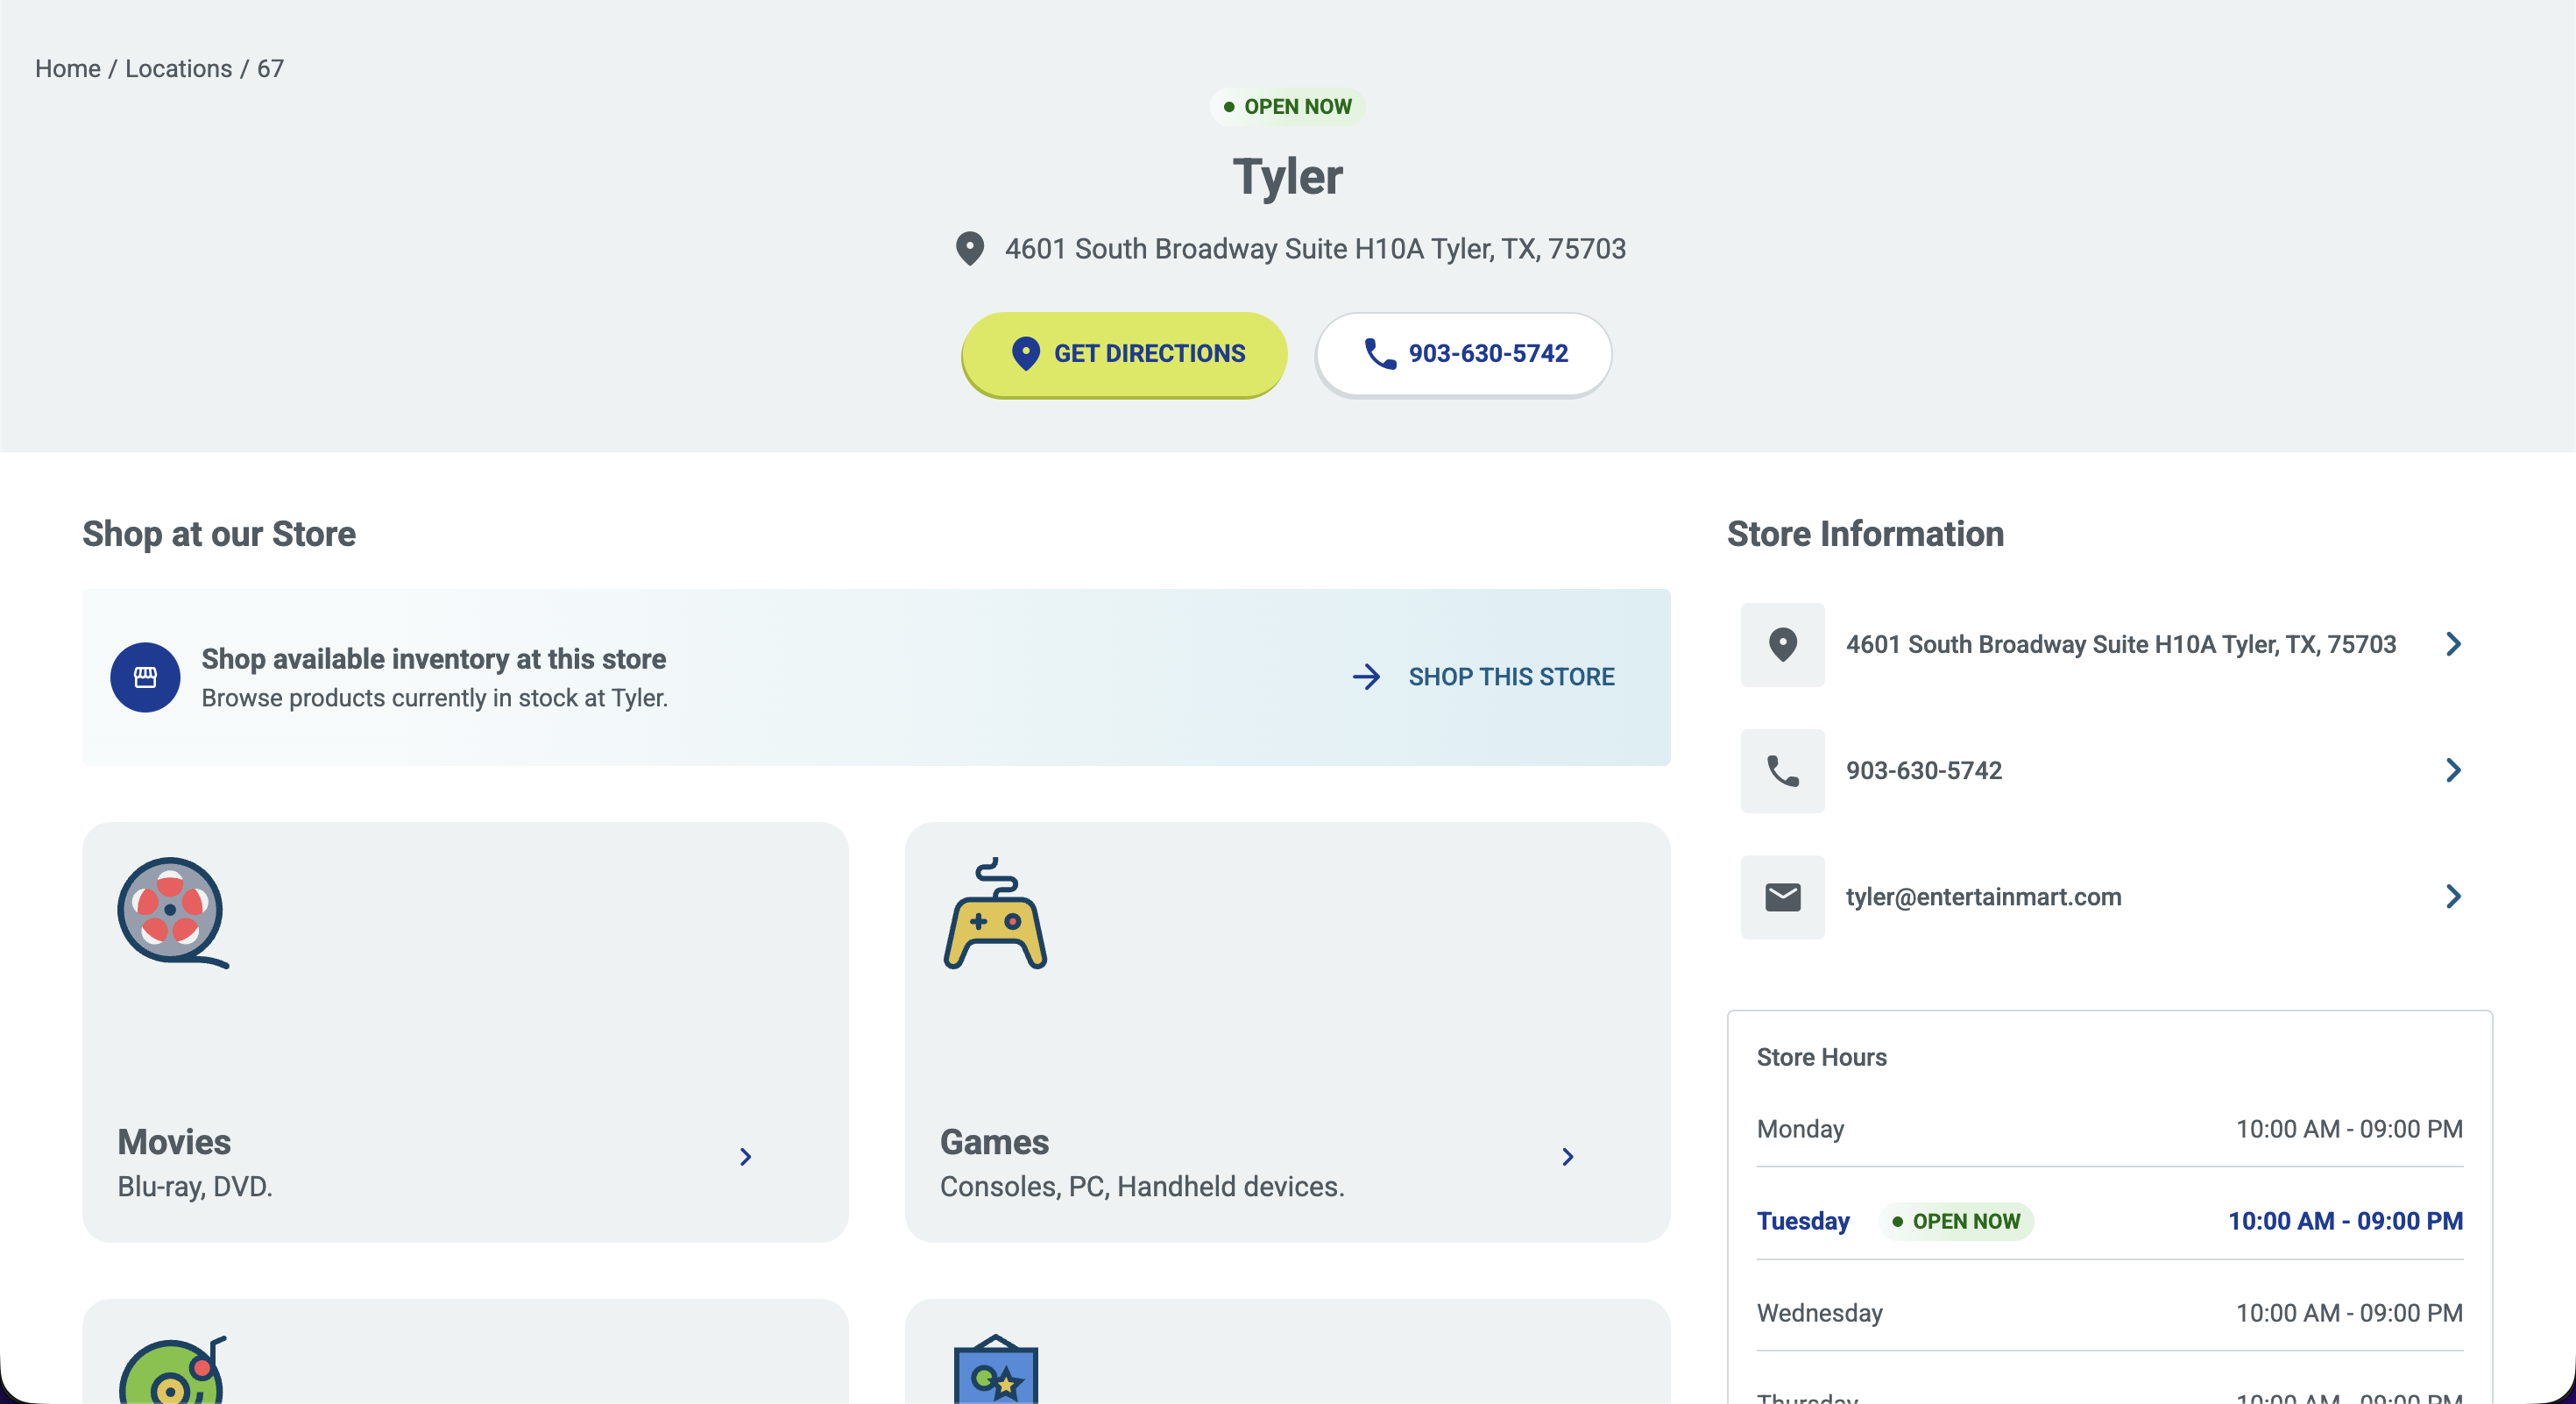Image resolution: width=2576 pixels, height=1404 pixels.
Task: Go to Home in the breadcrumb
Action: pos(68,68)
